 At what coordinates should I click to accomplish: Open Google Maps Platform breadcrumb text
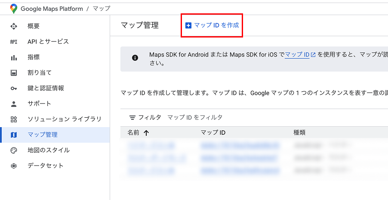coord(52,9)
